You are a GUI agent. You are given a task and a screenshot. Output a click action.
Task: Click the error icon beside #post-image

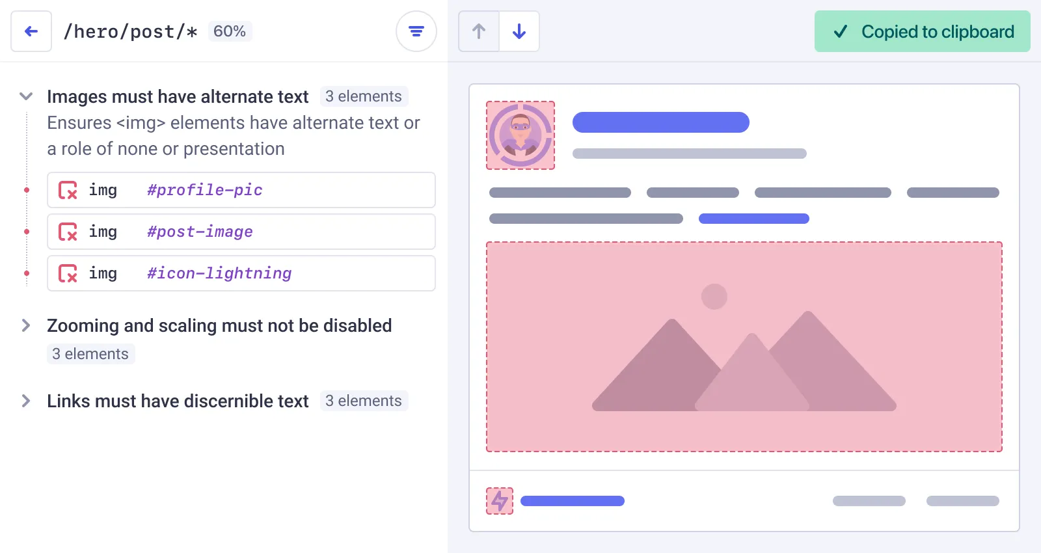click(68, 232)
